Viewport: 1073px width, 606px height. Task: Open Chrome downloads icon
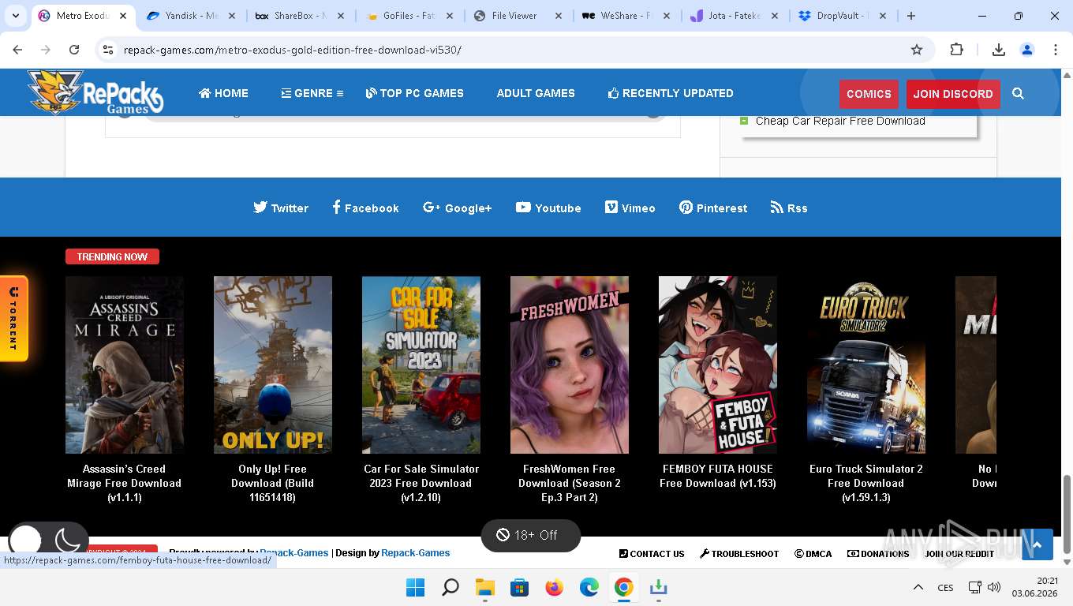(x=999, y=50)
